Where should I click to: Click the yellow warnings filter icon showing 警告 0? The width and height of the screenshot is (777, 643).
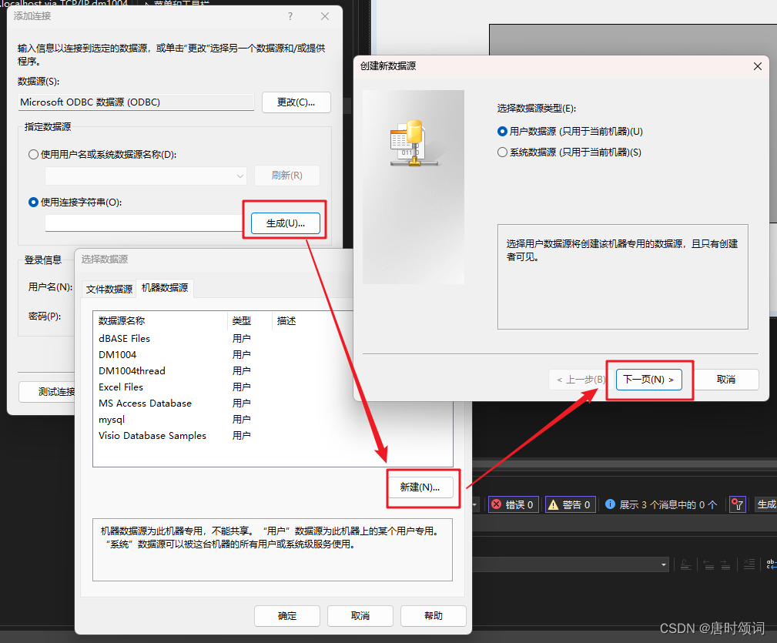[554, 504]
